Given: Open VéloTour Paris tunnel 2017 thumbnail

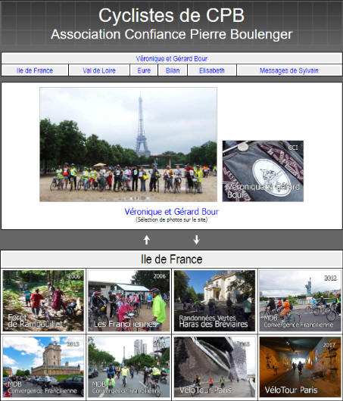Looking at the screenshot, I should click(x=300, y=367).
